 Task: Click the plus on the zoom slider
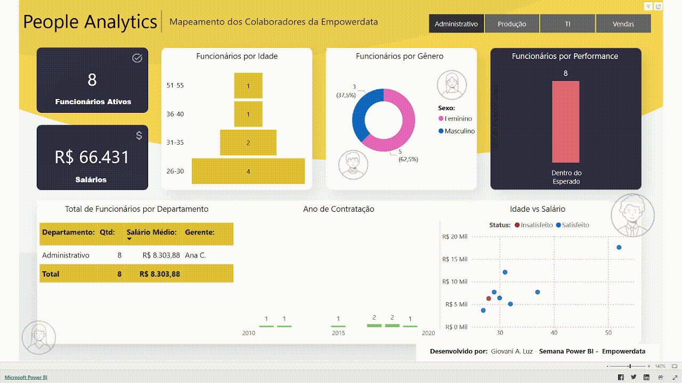(649, 366)
